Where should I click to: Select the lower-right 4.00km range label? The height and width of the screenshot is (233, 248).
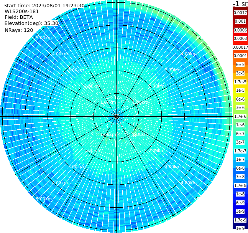pos(189,183)
